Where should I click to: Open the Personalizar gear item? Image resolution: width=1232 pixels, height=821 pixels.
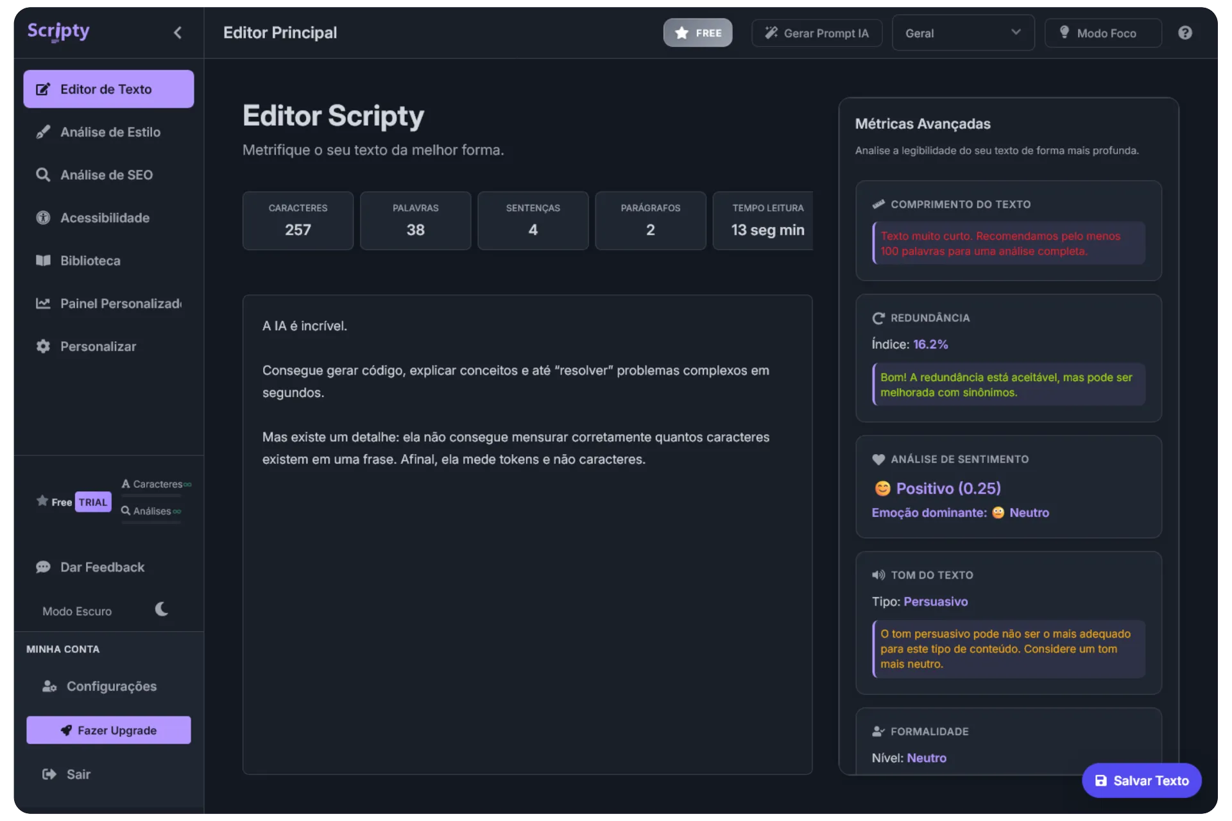pos(98,347)
